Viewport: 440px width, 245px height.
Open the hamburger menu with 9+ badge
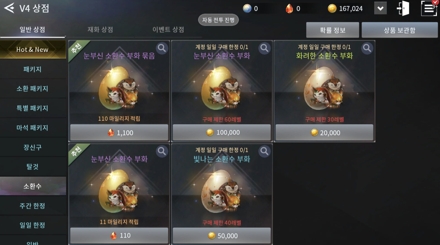click(x=429, y=8)
